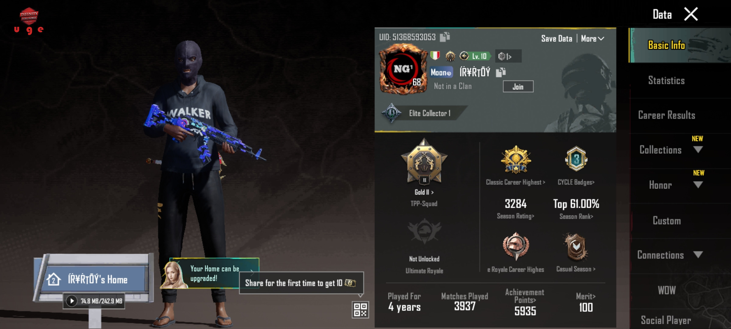
Task: Close the Data screen
Action: click(x=691, y=14)
